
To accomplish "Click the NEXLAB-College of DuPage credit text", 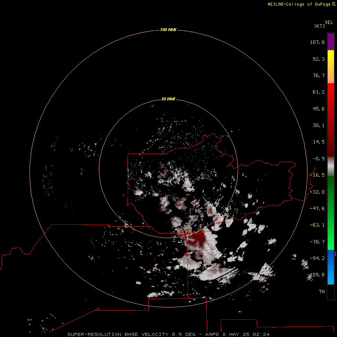I will pos(300,4).
